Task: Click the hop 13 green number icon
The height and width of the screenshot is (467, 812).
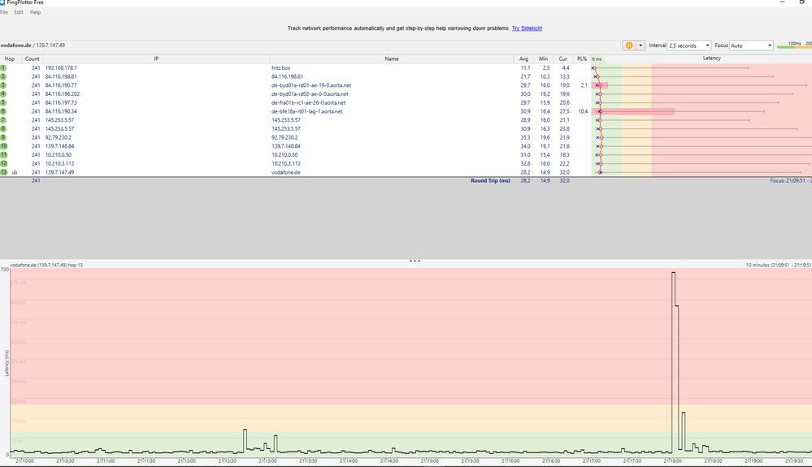Action: click(3, 172)
